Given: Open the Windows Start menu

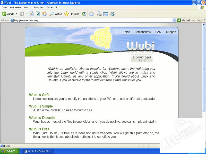Looking at the screenshot, I should (x=10, y=151).
